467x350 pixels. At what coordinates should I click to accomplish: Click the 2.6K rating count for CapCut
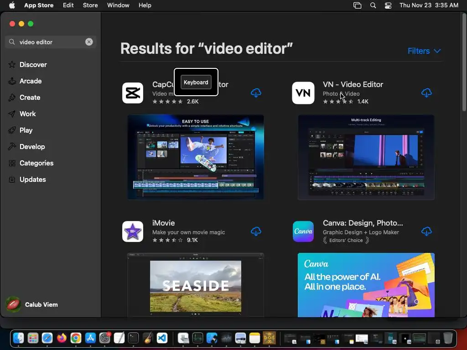point(193,102)
